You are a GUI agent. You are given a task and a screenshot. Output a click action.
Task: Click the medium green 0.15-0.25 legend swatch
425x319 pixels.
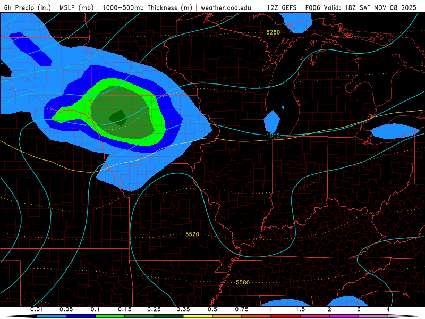click(139, 316)
